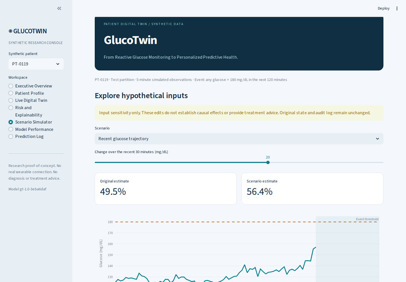Collapse the sidebar with double-chevron icon
This screenshot has width=406, height=282.
coord(59,8)
